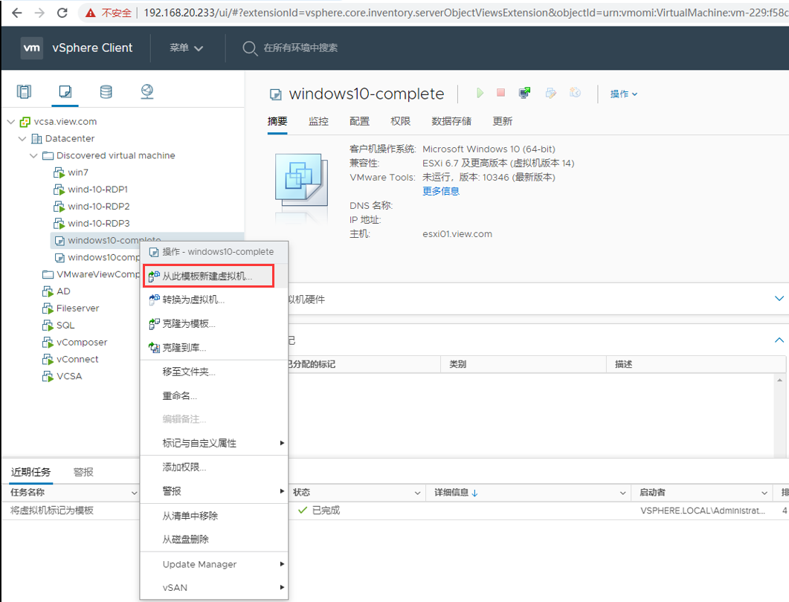The width and height of the screenshot is (789, 602).
Task: Click the Take Snapshot toolbar icon
Action: (x=575, y=93)
